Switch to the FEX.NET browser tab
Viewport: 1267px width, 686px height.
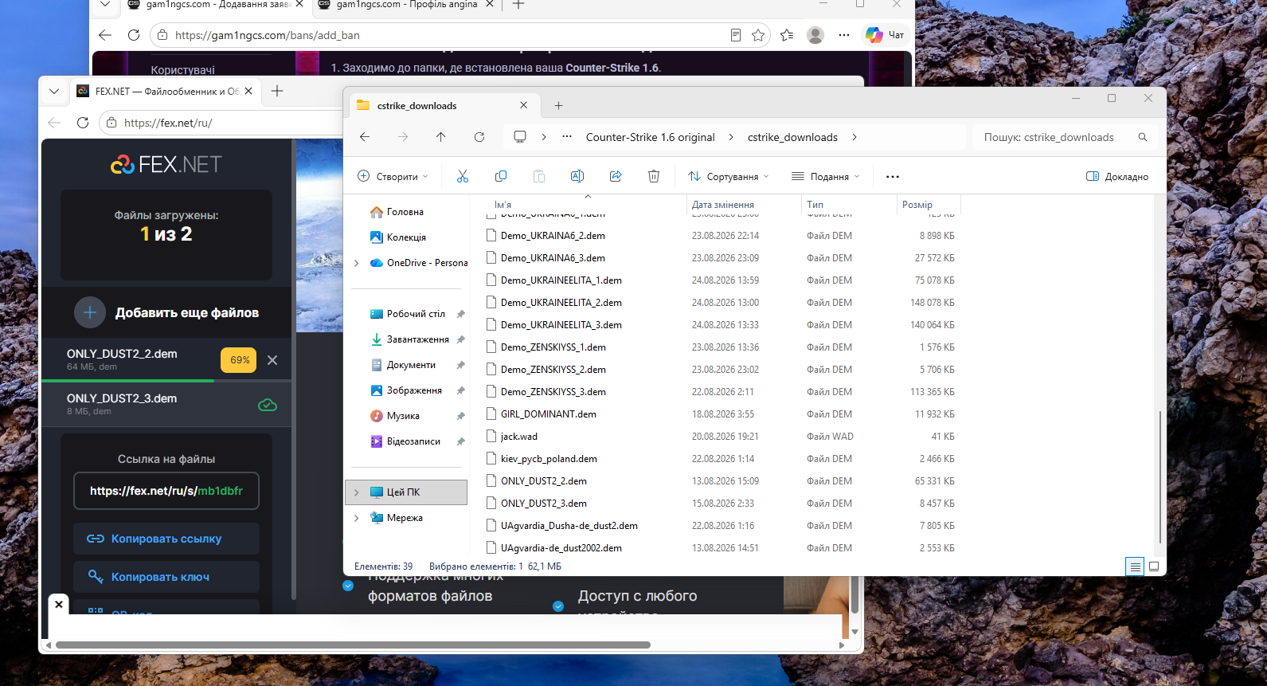click(165, 91)
